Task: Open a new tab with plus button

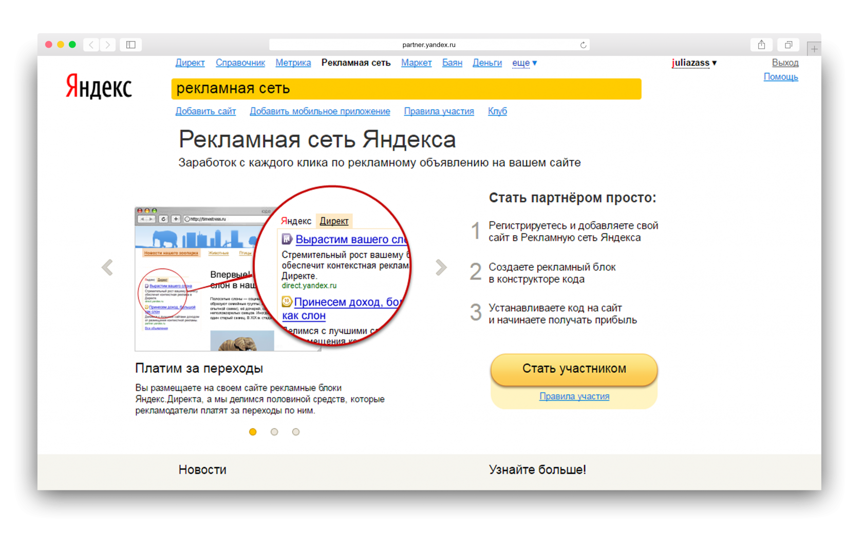Action: coord(814,49)
